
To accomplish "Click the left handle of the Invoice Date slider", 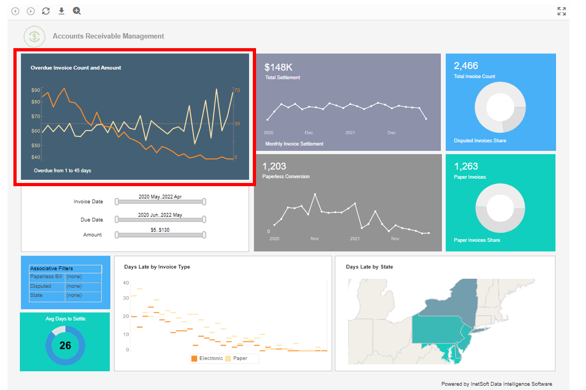I will pos(116,202).
